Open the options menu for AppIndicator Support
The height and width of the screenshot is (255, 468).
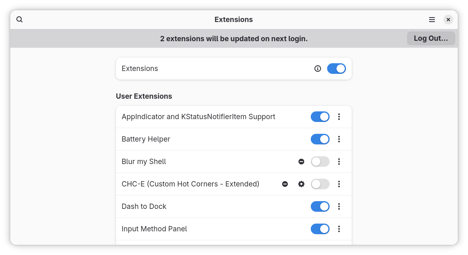point(339,117)
